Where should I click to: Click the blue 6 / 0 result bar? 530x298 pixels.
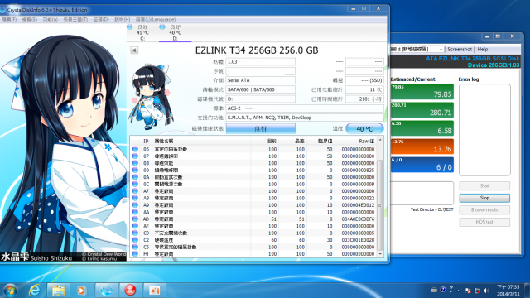(x=422, y=165)
